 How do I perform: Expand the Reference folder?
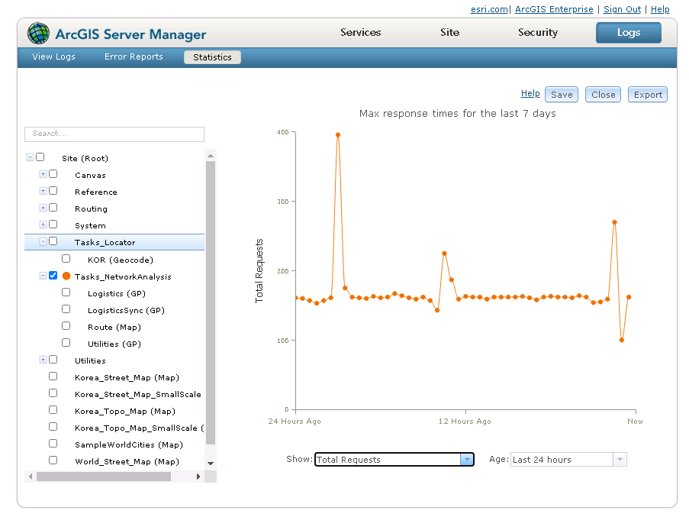coord(43,190)
